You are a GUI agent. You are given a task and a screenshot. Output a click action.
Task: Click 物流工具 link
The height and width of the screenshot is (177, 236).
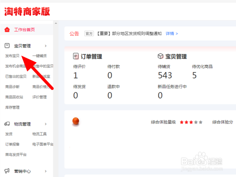coord(39,134)
